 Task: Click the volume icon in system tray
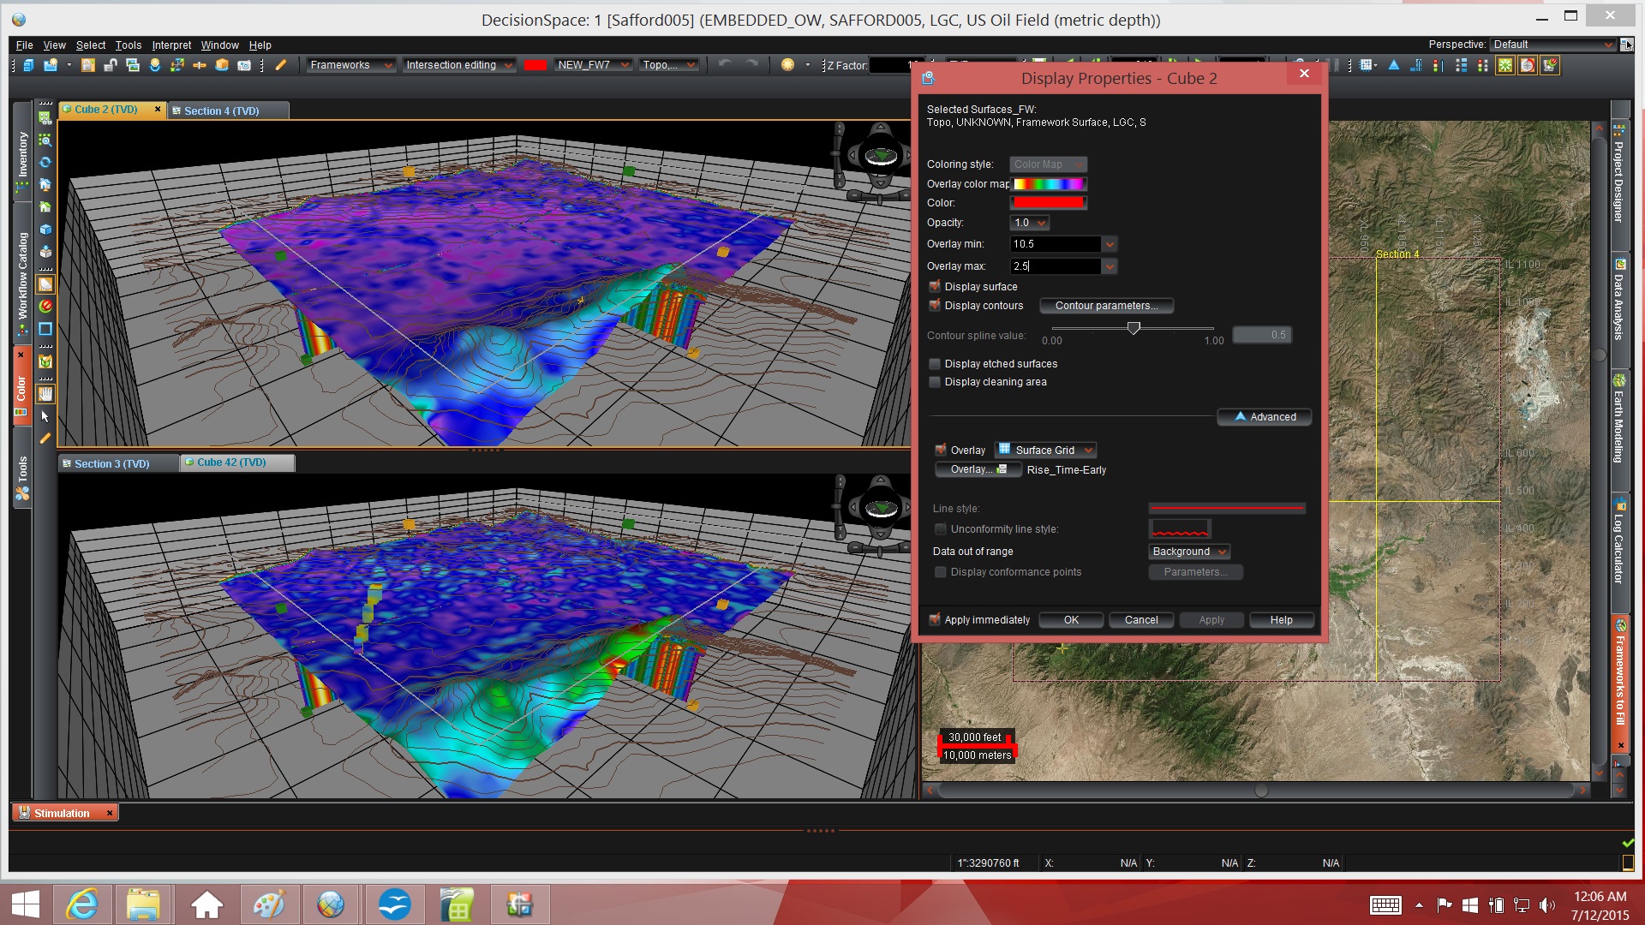click(1546, 905)
